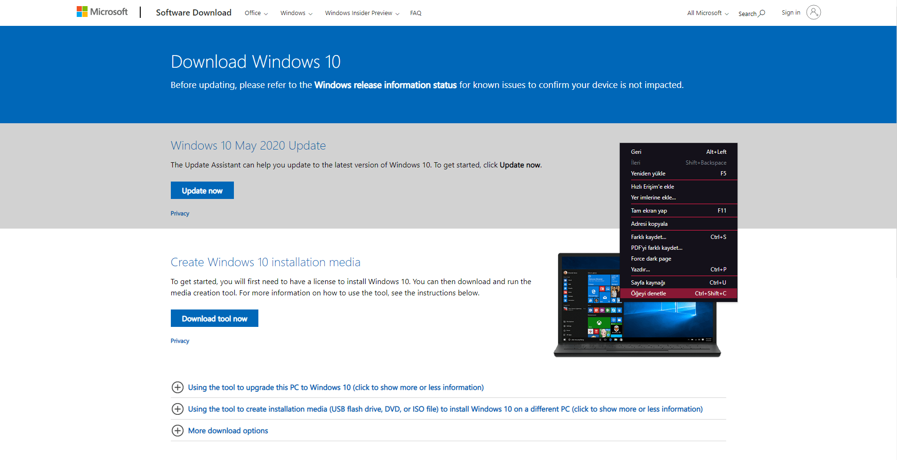
Task: Open Privacy link under Download tool now
Action: click(180, 341)
